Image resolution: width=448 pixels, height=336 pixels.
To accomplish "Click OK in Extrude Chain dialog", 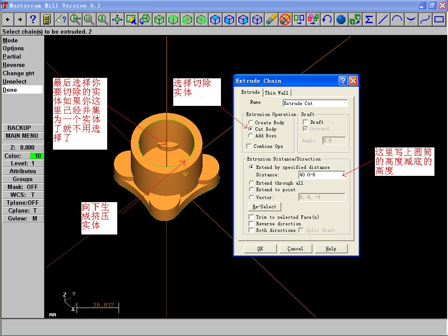I will [260, 248].
